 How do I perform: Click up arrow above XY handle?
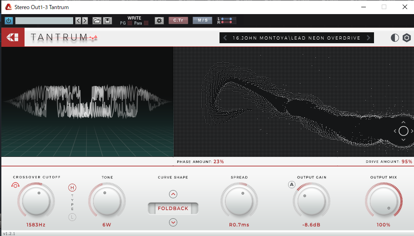click(403, 122)
